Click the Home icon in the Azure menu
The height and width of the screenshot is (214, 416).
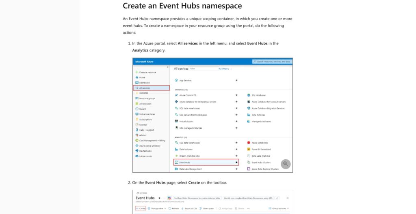pyautogui.click(x=137, y=77)
